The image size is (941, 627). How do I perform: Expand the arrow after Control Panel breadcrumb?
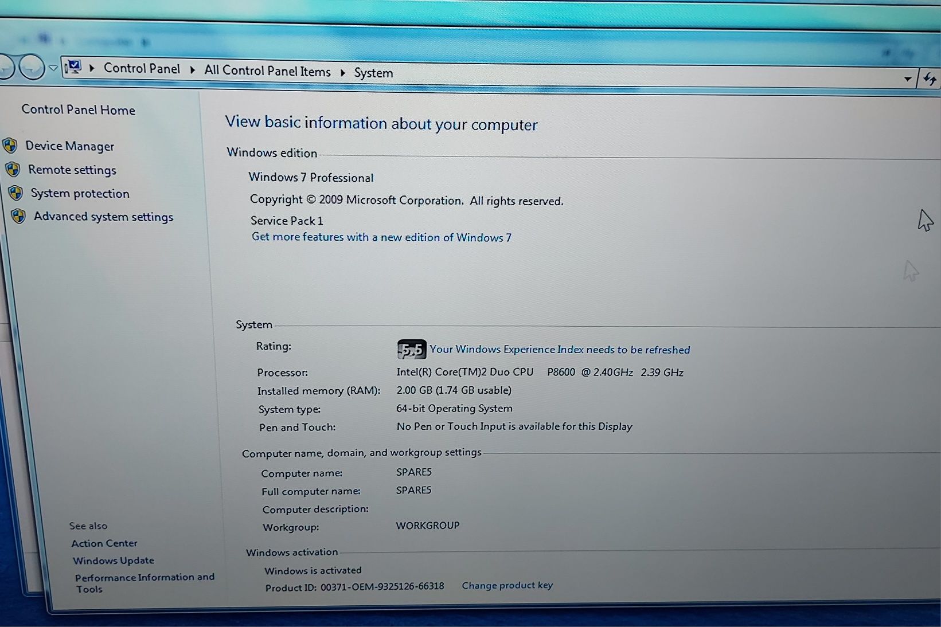click(x=192, y=70)
